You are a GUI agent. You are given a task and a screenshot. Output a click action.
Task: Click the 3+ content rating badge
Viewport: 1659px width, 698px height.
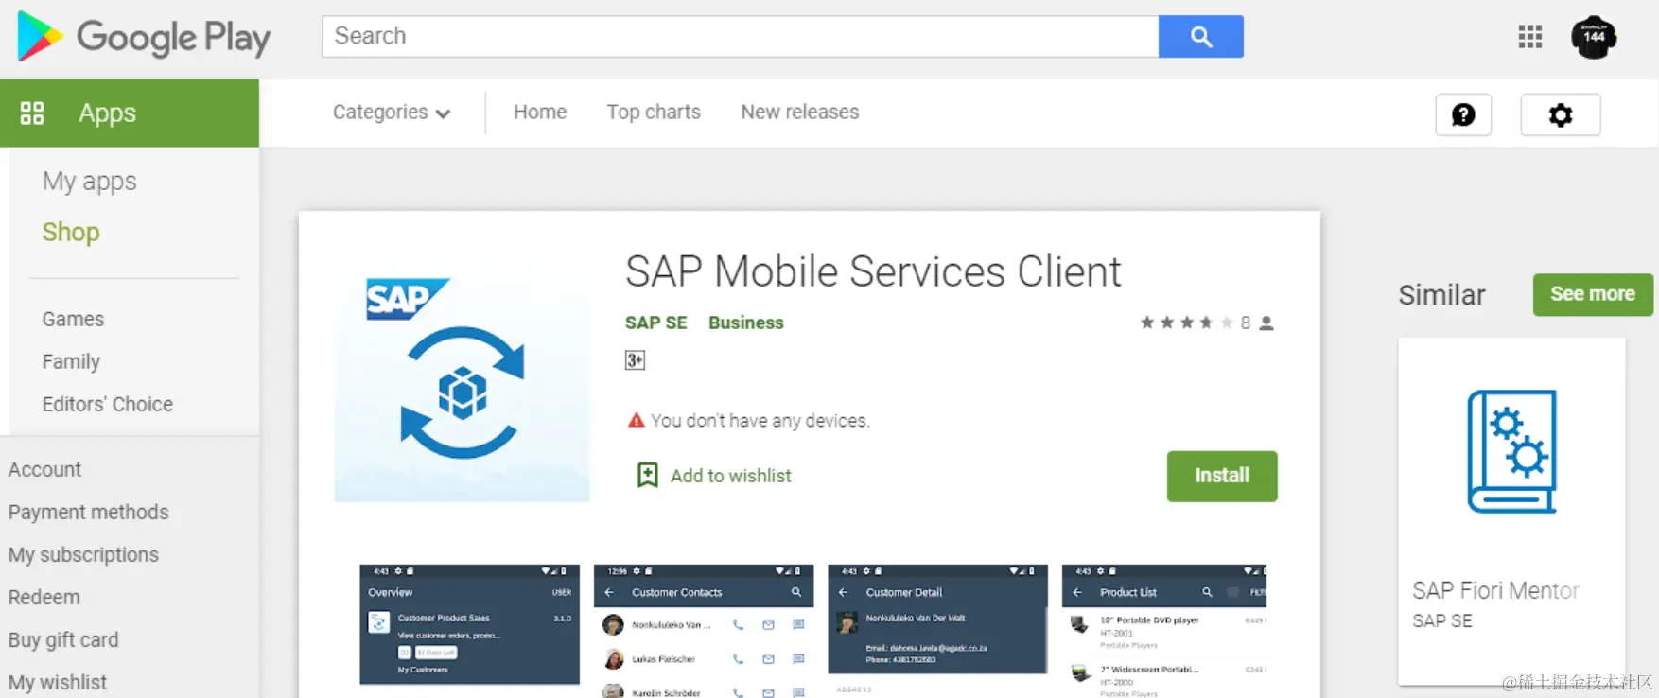pos(635,360)
